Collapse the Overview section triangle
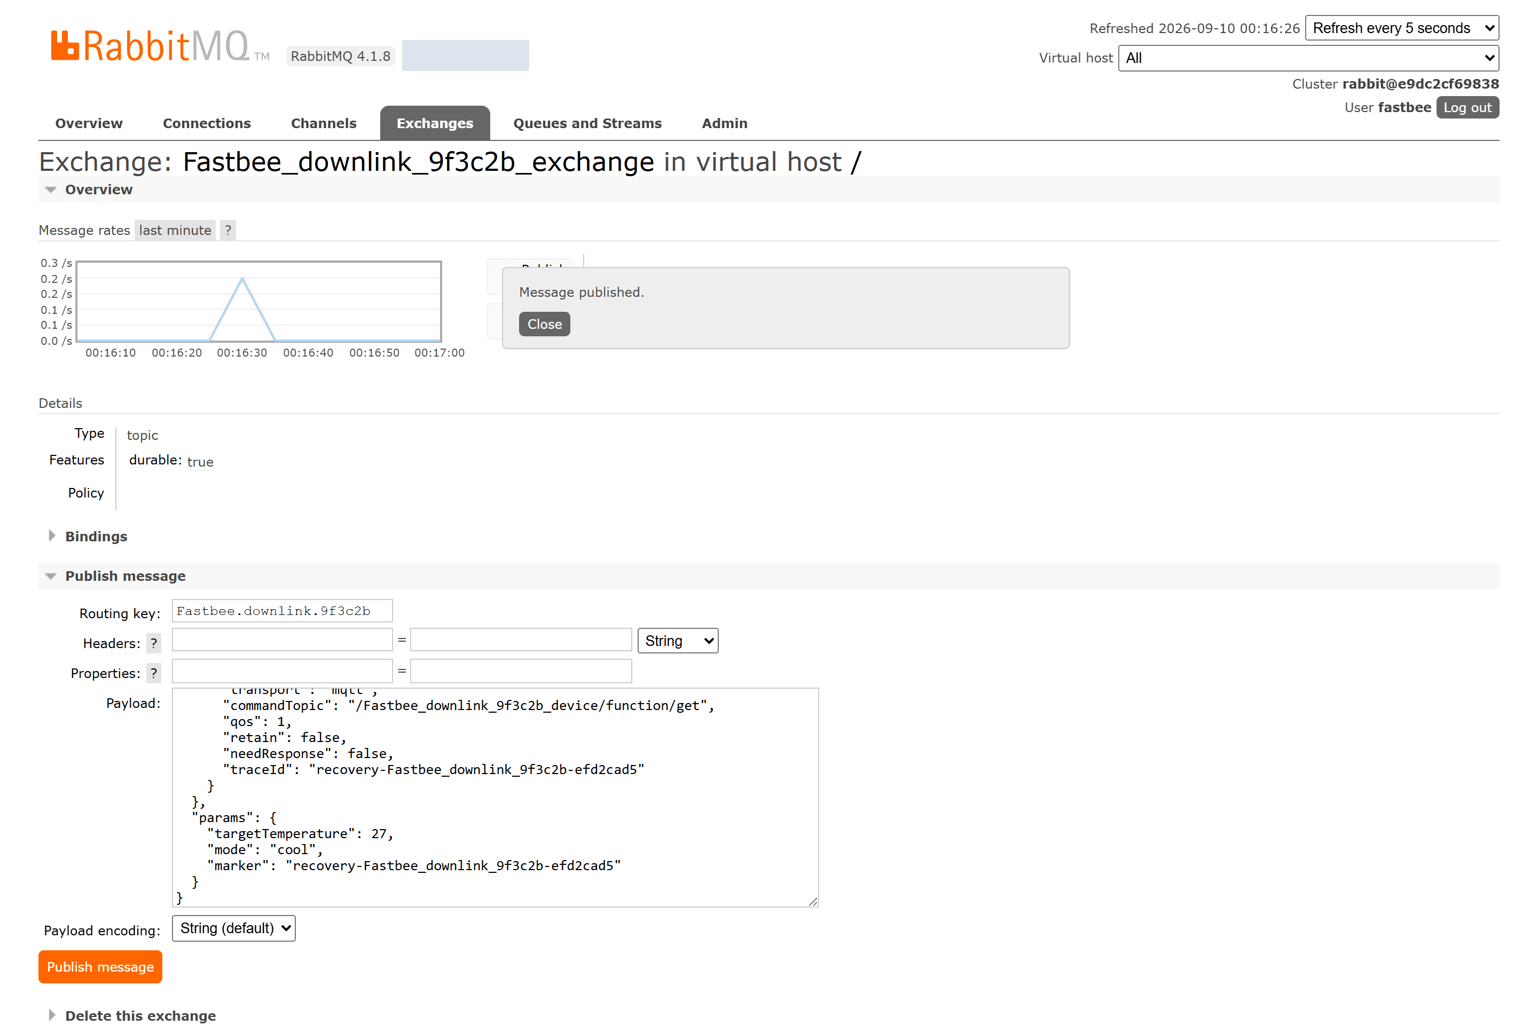This screenshot has height=1025, width=1538. 51,190
